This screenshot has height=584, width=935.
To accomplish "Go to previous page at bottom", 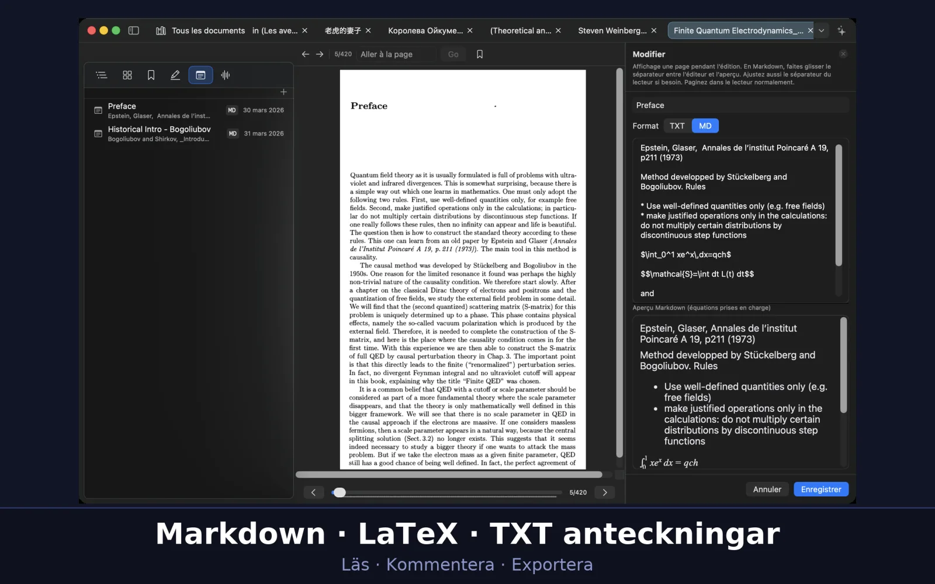I will [x=314, y=492].
